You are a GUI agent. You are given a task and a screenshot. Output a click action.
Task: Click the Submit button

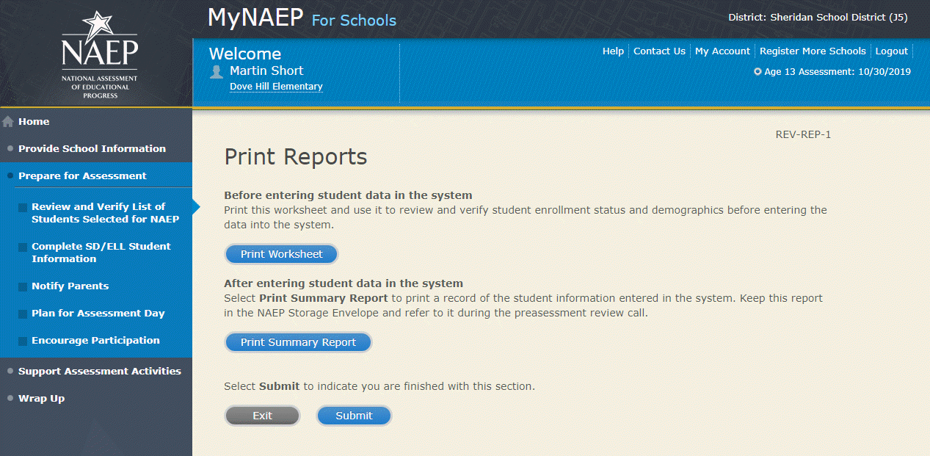(x=354, y=416)
